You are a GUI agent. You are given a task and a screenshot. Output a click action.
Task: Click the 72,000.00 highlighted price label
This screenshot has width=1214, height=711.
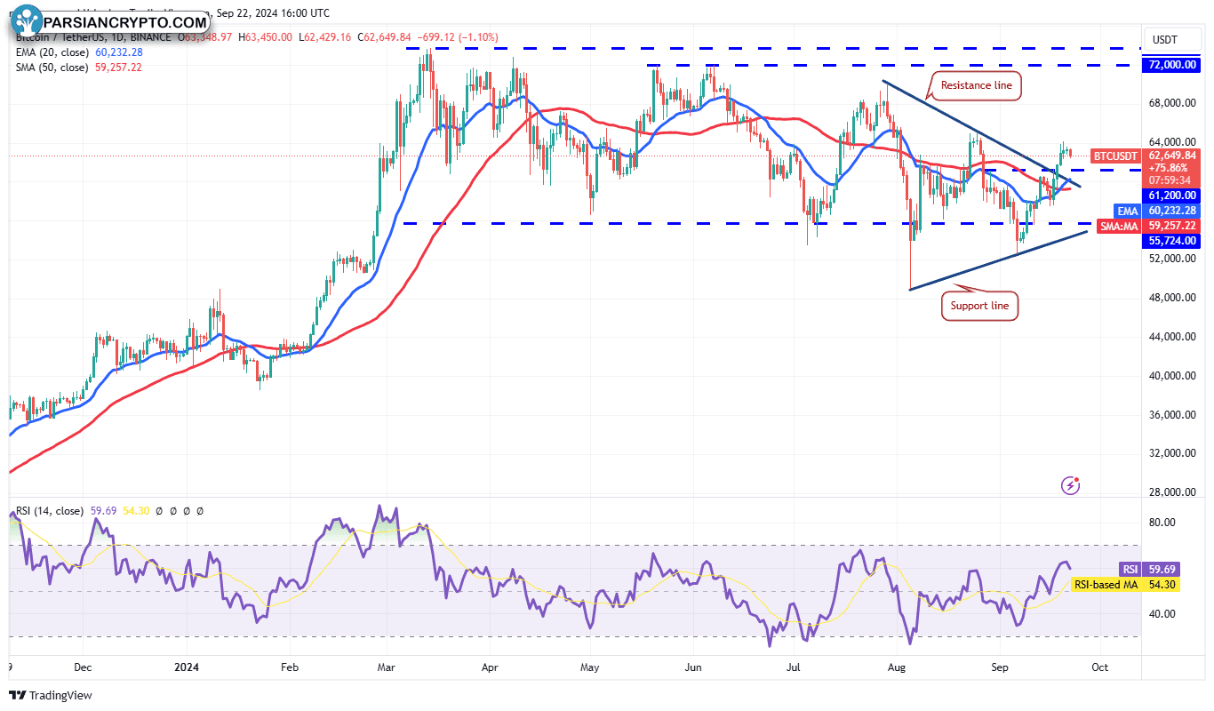(1173, 65)
